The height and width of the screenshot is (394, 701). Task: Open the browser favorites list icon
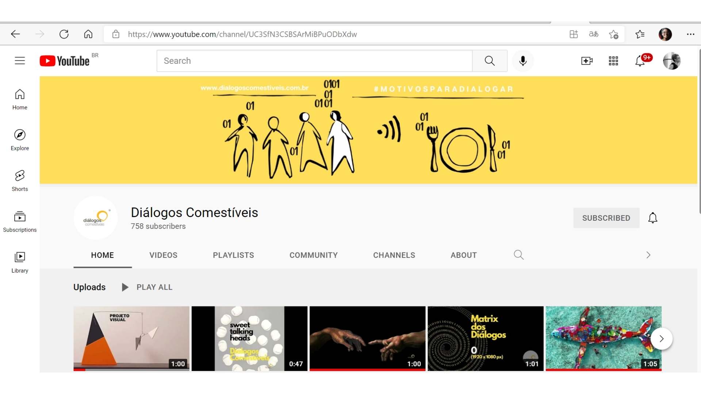(640, 34)
